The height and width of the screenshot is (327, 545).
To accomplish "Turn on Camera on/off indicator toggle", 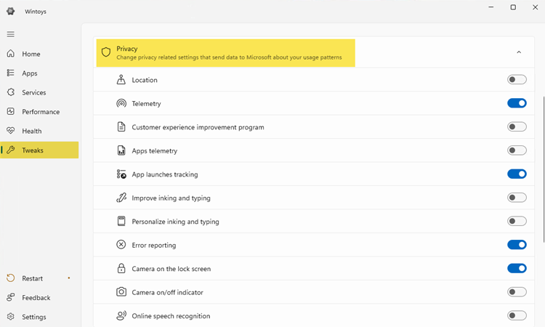I will click(517, 292).
